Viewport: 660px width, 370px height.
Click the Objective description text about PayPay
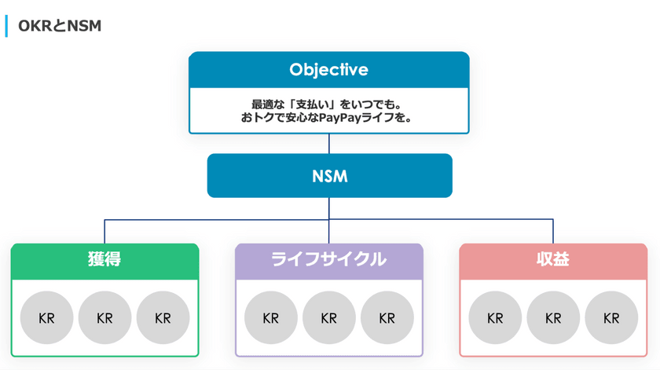(x=328, y=111)
